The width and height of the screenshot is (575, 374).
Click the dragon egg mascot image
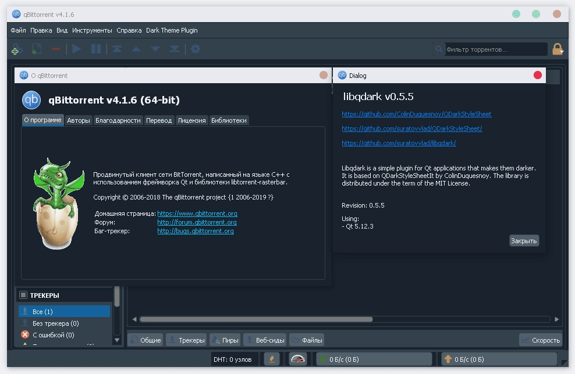click(59, 204)
